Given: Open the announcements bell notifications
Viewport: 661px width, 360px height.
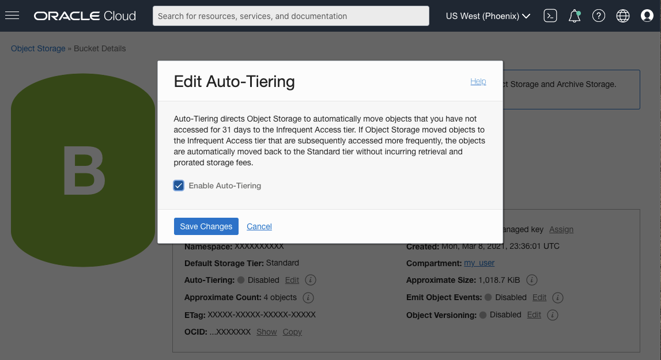Looking at the screenshot, I should (575, 16).
